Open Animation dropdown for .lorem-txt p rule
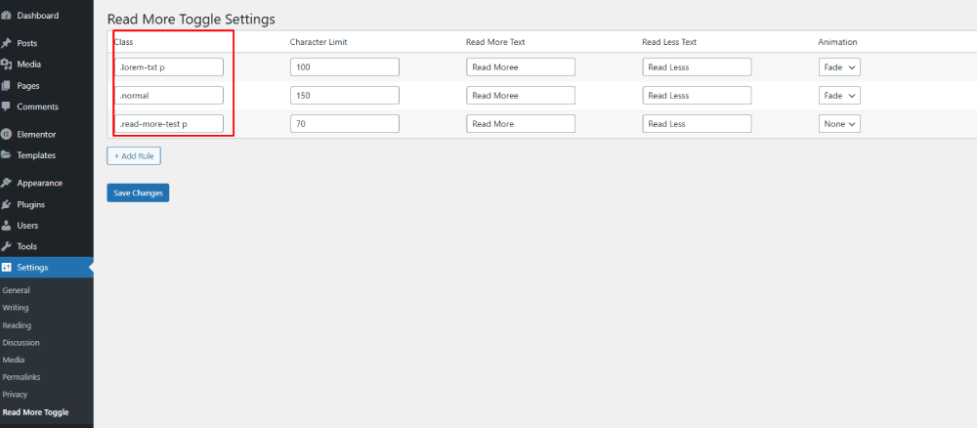 coord(839,67)
